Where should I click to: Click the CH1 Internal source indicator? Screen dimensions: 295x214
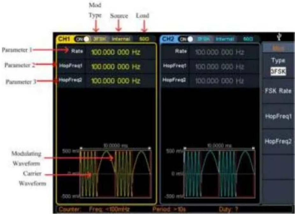pos(121,39)
